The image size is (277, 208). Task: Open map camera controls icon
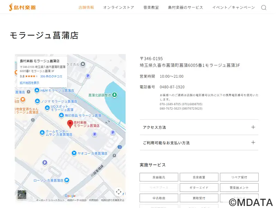pos(118,192)
